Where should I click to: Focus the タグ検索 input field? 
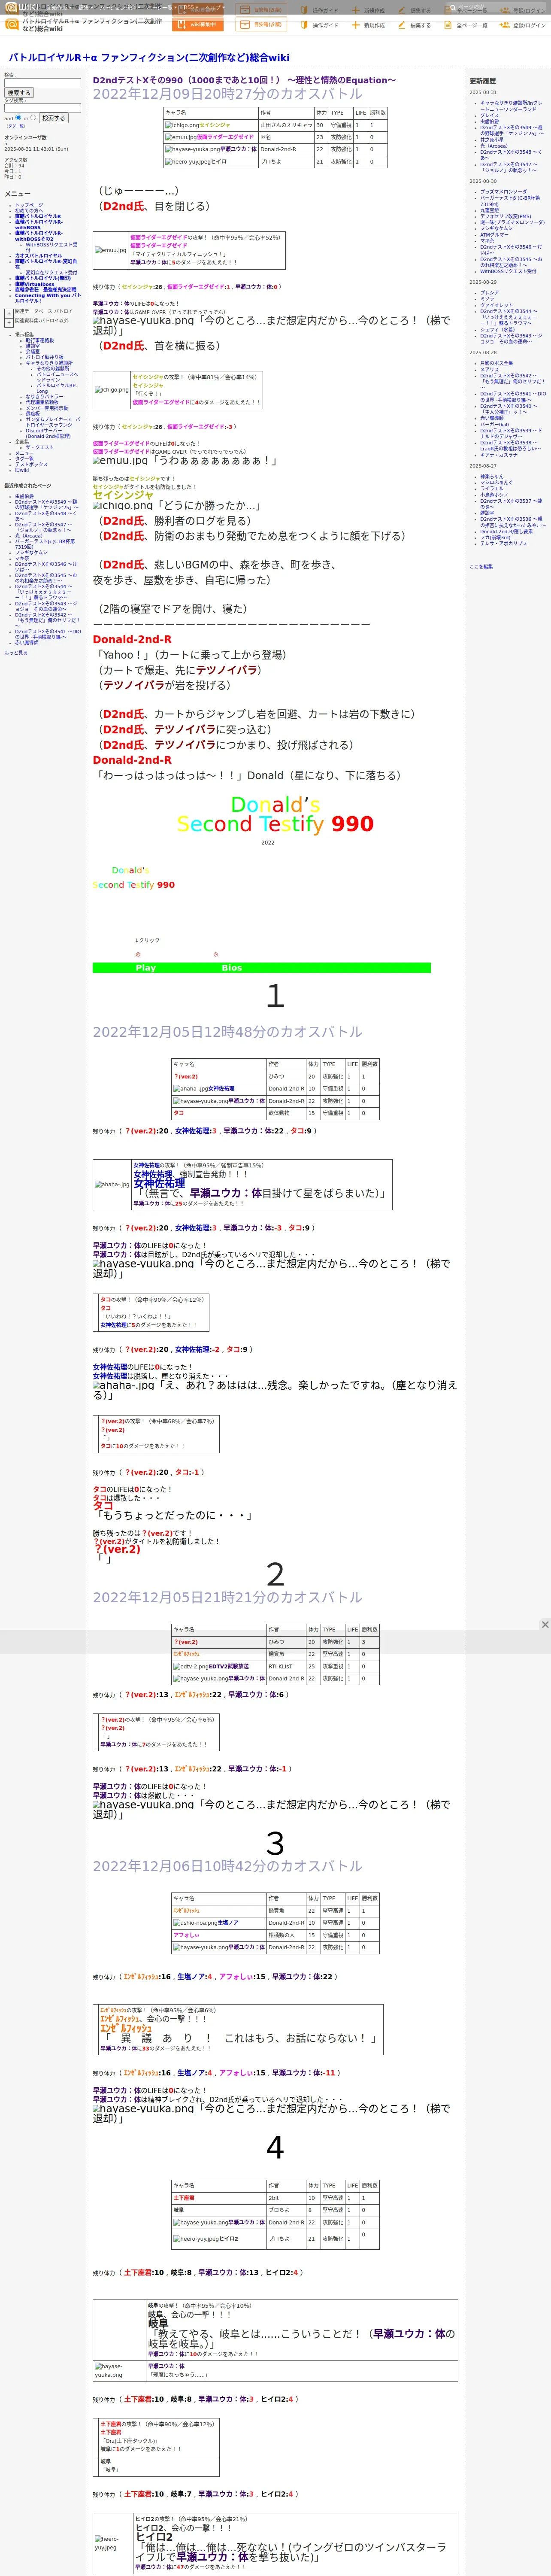pyautogui.click(x=42, y=108)
